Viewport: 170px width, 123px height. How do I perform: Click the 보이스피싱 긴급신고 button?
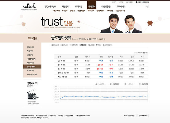tap(129, 116)
